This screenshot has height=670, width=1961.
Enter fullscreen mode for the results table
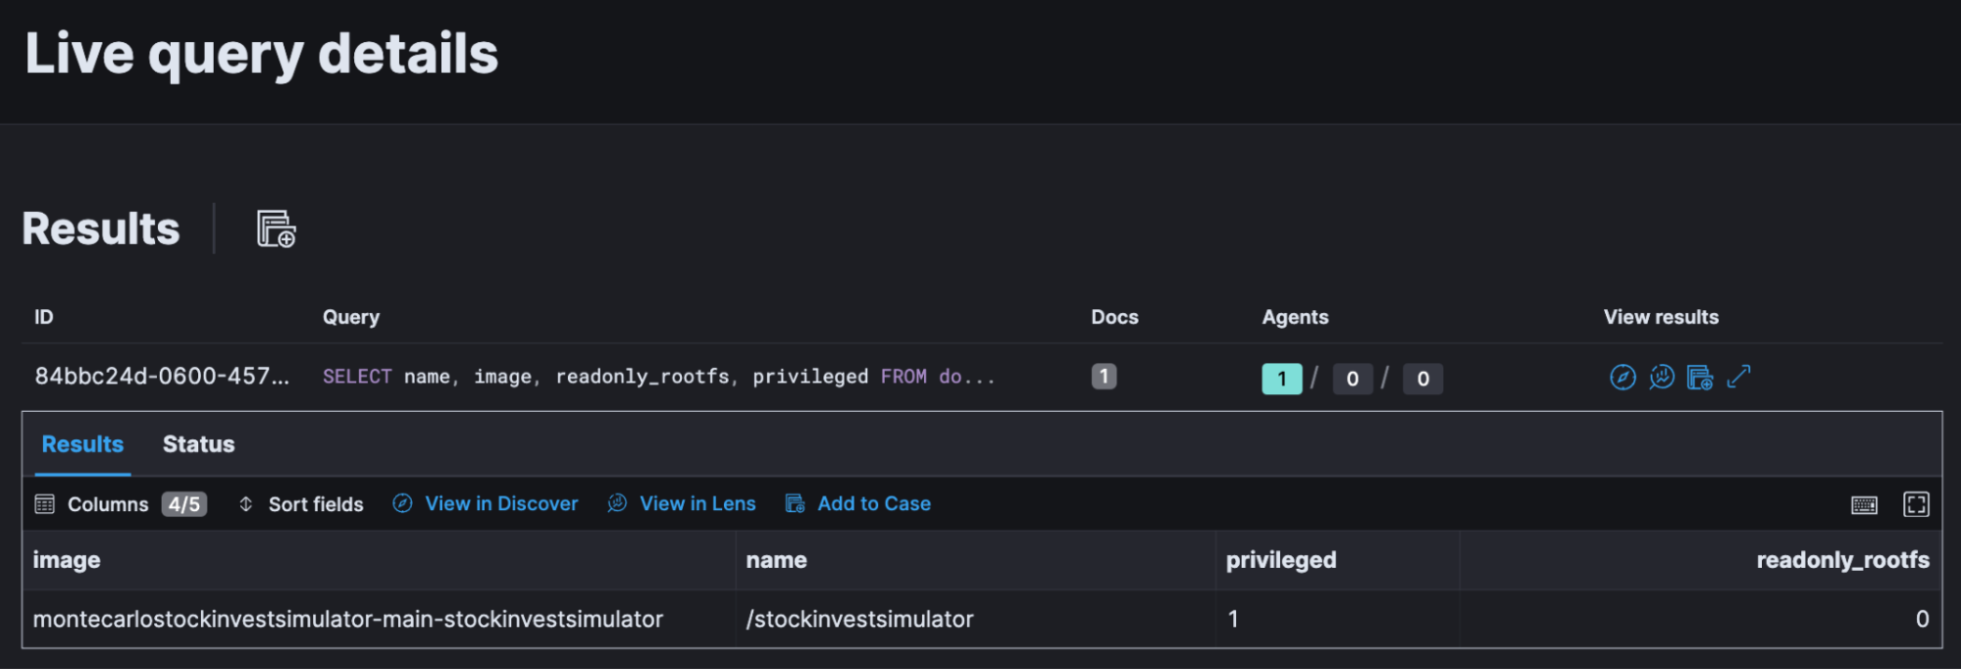click(1915, 504)
